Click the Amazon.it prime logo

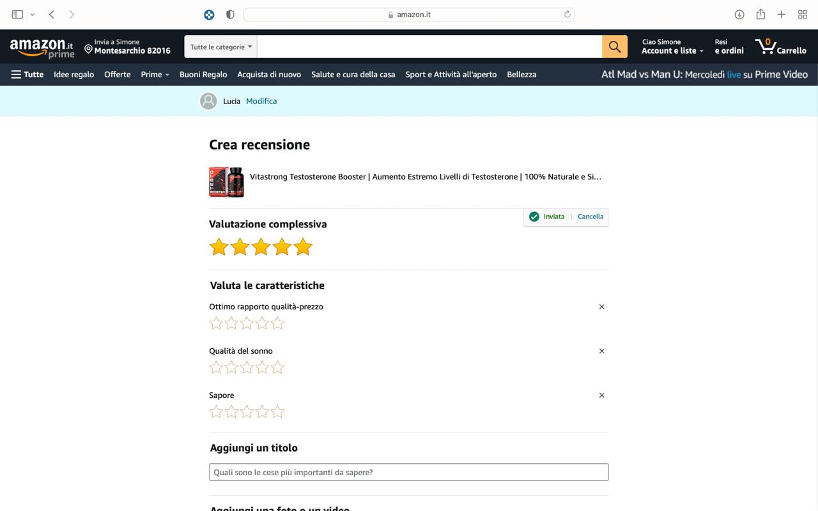click(x=42, y=47)
